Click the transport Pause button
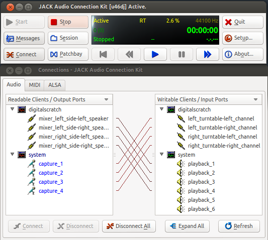268x240 pixels. pyautogui.click(x=182, y=54)
